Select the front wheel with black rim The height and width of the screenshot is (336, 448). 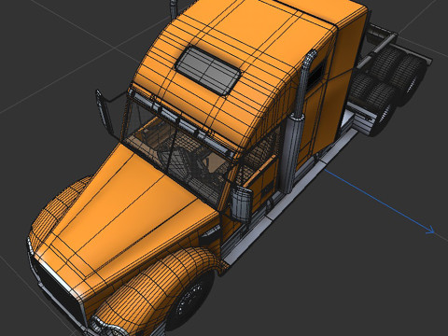(189, 302)
